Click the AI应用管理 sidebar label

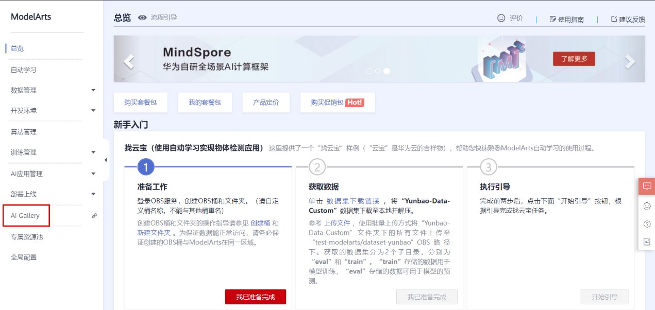click(x=26, y=174)
